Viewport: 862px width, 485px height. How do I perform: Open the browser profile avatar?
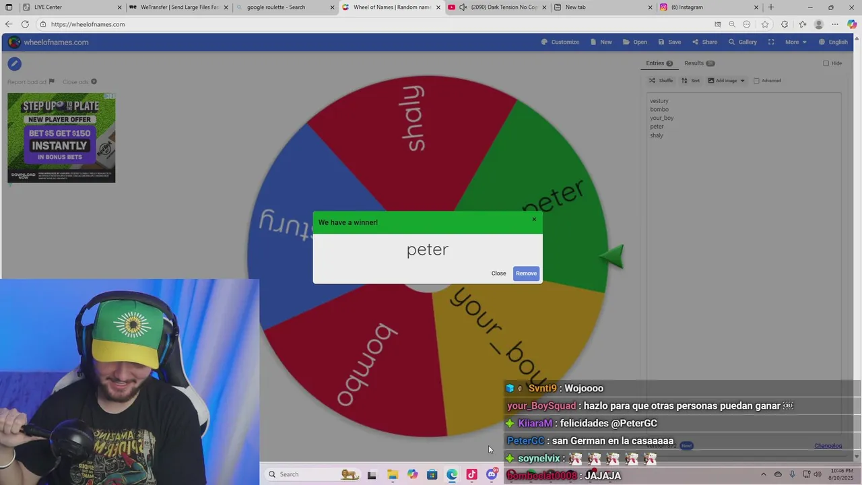click(x=819, y=24)
